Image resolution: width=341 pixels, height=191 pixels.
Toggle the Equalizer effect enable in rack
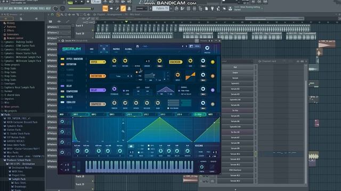coord(62,102)
